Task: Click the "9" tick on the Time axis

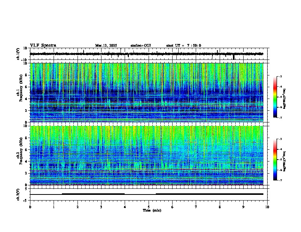Action: (243, 207)
